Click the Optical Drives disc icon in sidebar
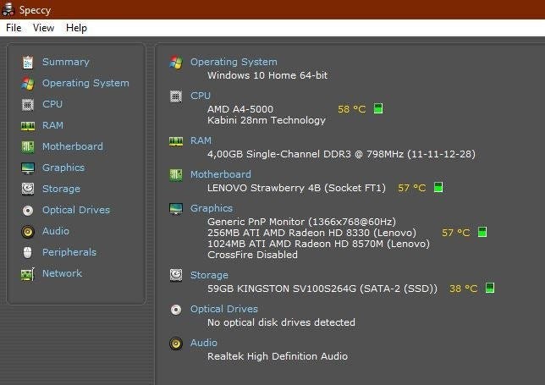Image resolution: width=545 pixels, height=385 pixels. (x=28, y=210)
